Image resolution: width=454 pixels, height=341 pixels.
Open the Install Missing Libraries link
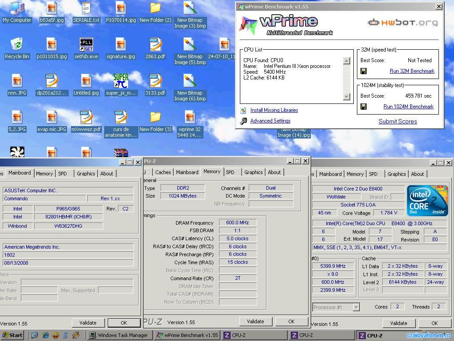point(274,110)
